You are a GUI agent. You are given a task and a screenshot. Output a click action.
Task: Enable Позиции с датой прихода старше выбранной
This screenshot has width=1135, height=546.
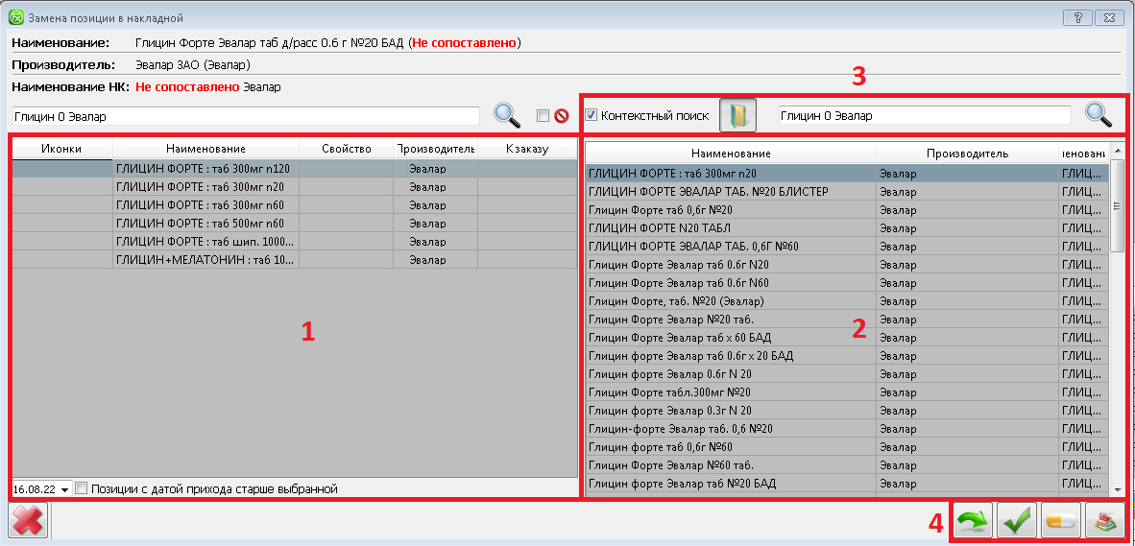point(81,488)
